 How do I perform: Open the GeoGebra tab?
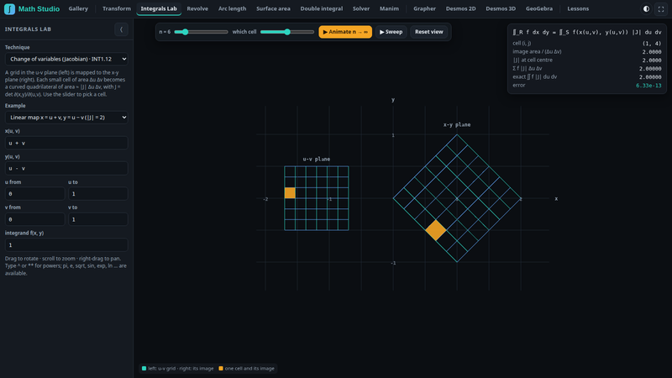(x=539, y=8)
